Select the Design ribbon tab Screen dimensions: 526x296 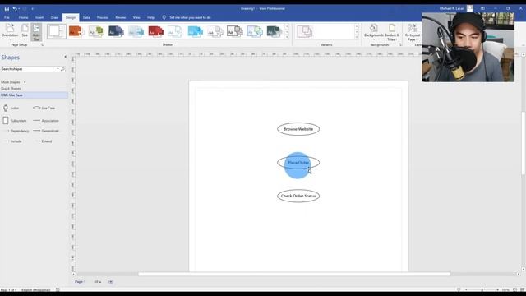coord(71,17)
